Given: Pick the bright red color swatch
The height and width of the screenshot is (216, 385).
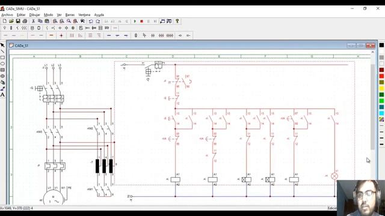Looking at the screenshot, I should (x=381, y=76).
